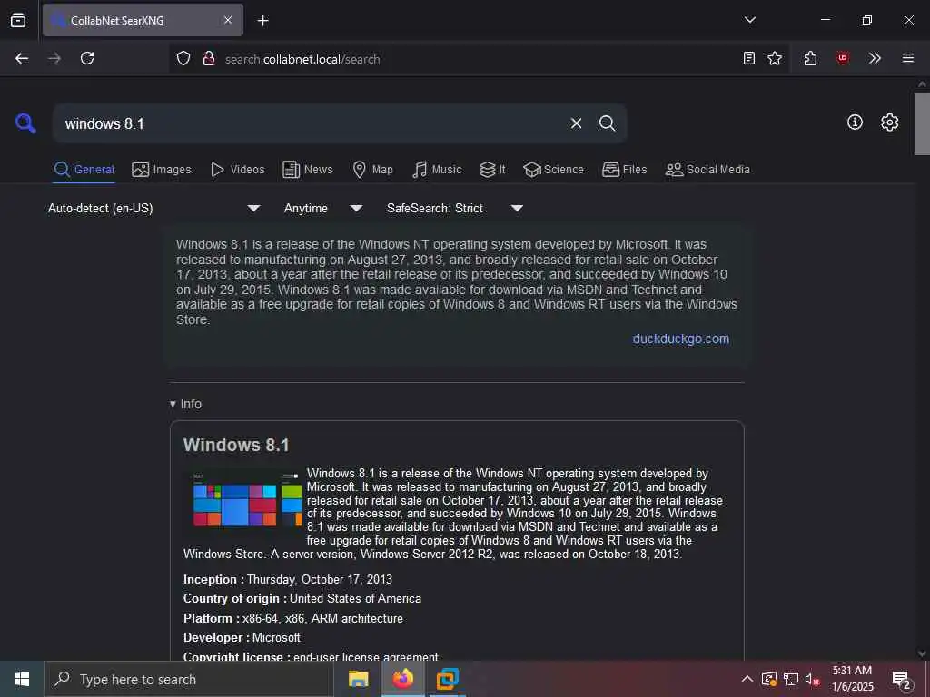930x697 pixels.
Task: Clear the search query with the X icon
Action: pyautogui.click(x=576, y=123)
